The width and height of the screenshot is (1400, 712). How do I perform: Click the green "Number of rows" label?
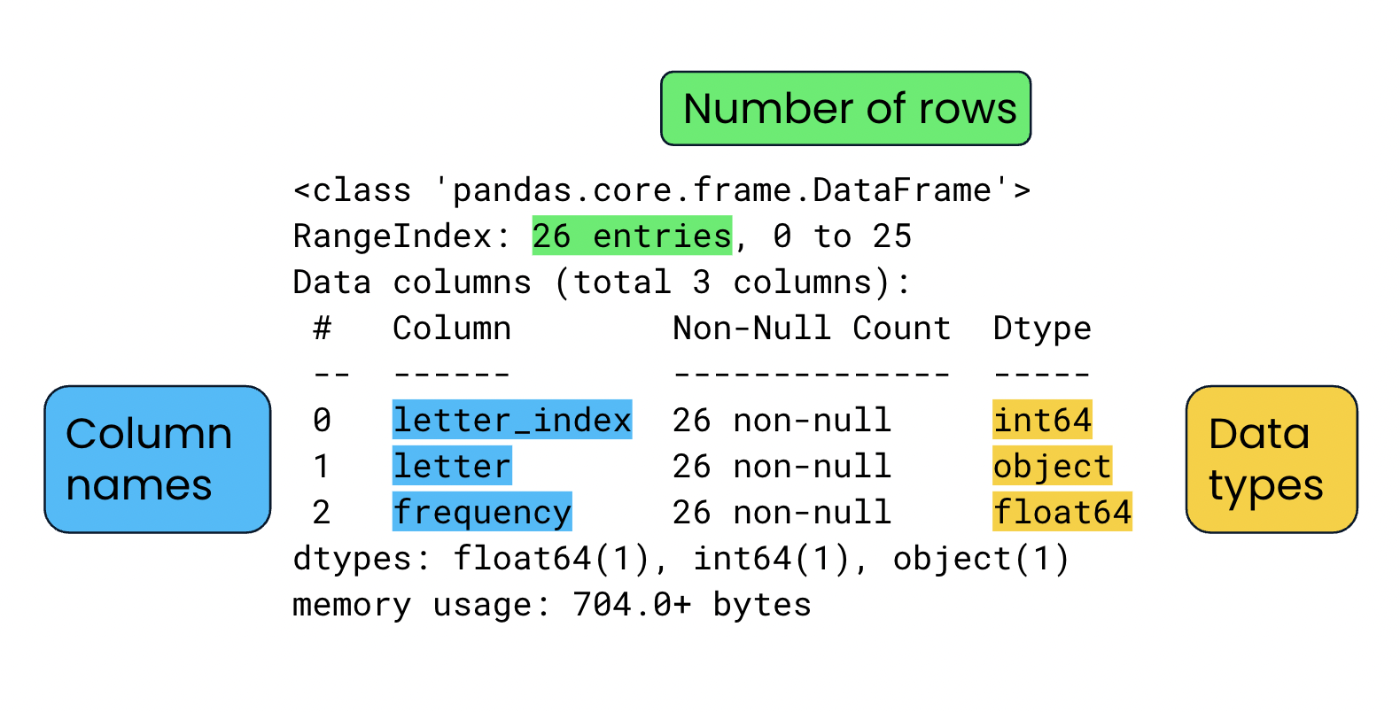[x=845, y=109]
